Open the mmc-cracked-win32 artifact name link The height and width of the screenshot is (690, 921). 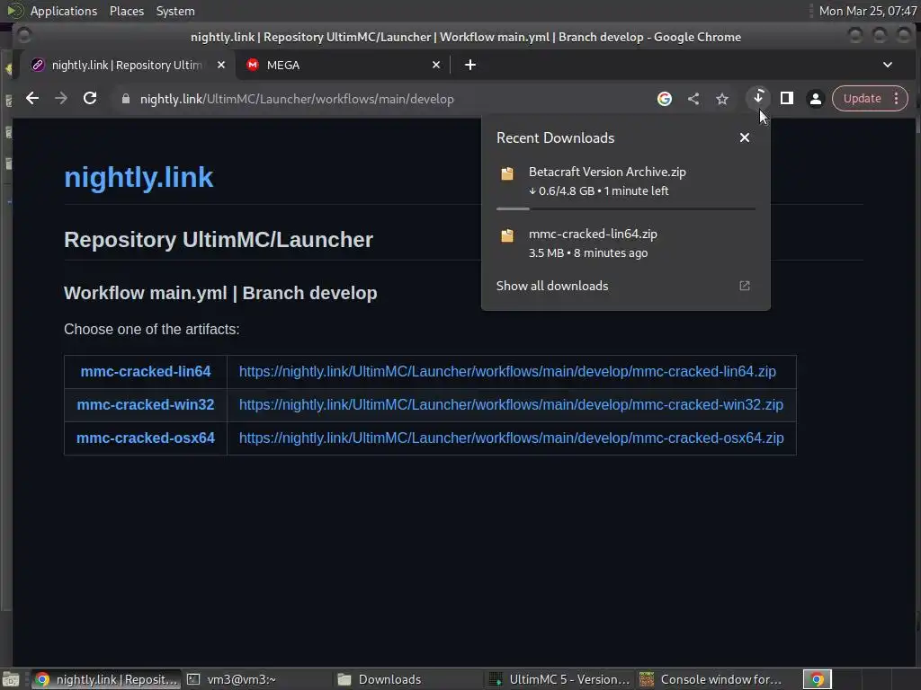(146, 405)
